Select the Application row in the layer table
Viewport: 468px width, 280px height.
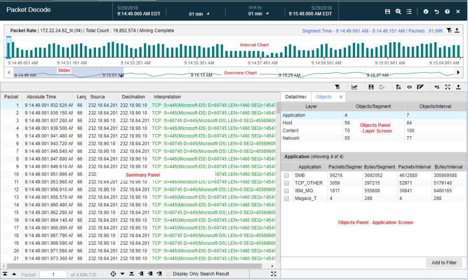pyautogui.click(x=374, y=115)
